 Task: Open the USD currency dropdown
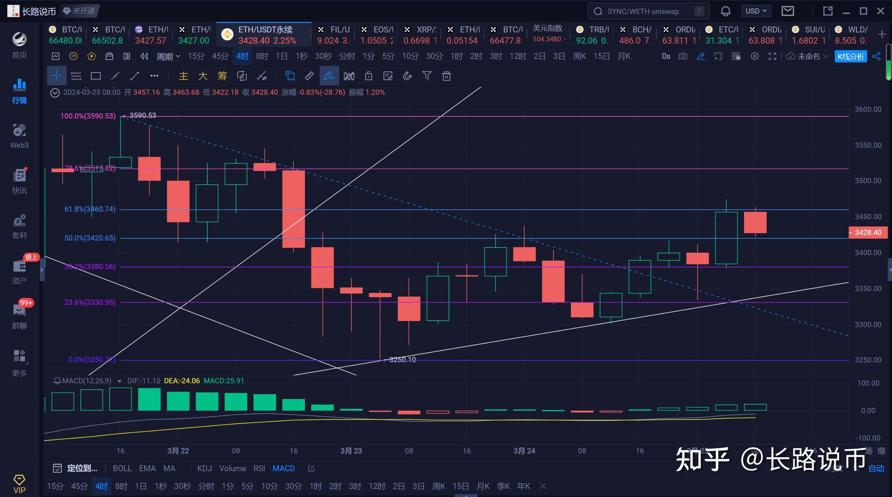[x=756, y=11]
